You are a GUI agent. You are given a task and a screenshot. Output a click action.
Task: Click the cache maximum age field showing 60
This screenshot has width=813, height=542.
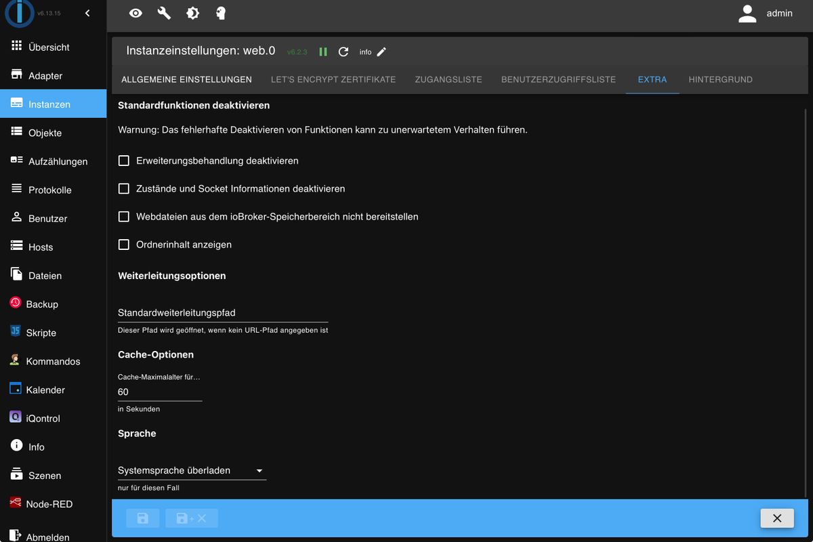tap(160, 392)
